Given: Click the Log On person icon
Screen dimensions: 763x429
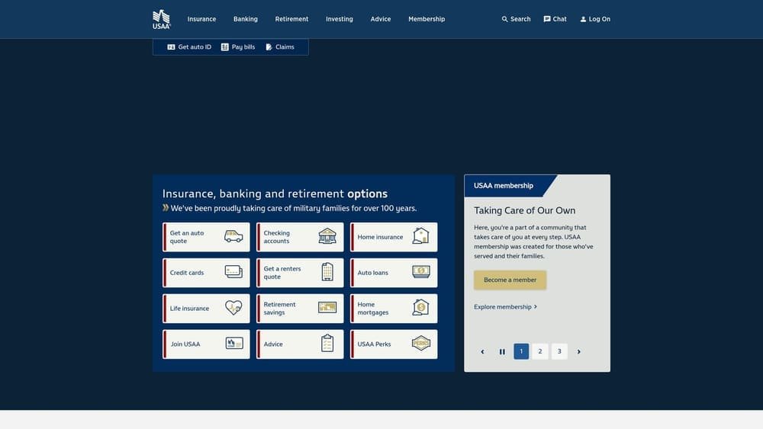Looking at the screenshot, I should pos(583,19).
